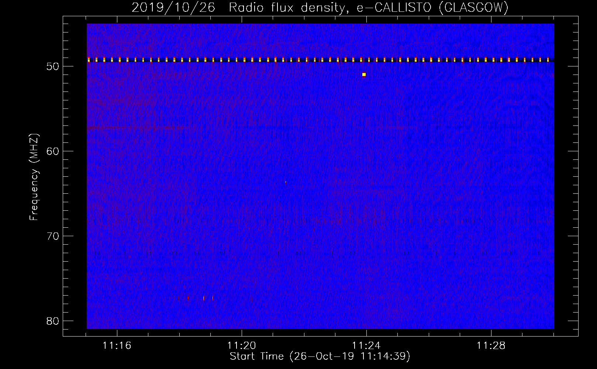Image resolution: width=597 pixels, height=369 pixels.
Task: Click the yellow burst spot near 11:24
Action: pos(364,75)
